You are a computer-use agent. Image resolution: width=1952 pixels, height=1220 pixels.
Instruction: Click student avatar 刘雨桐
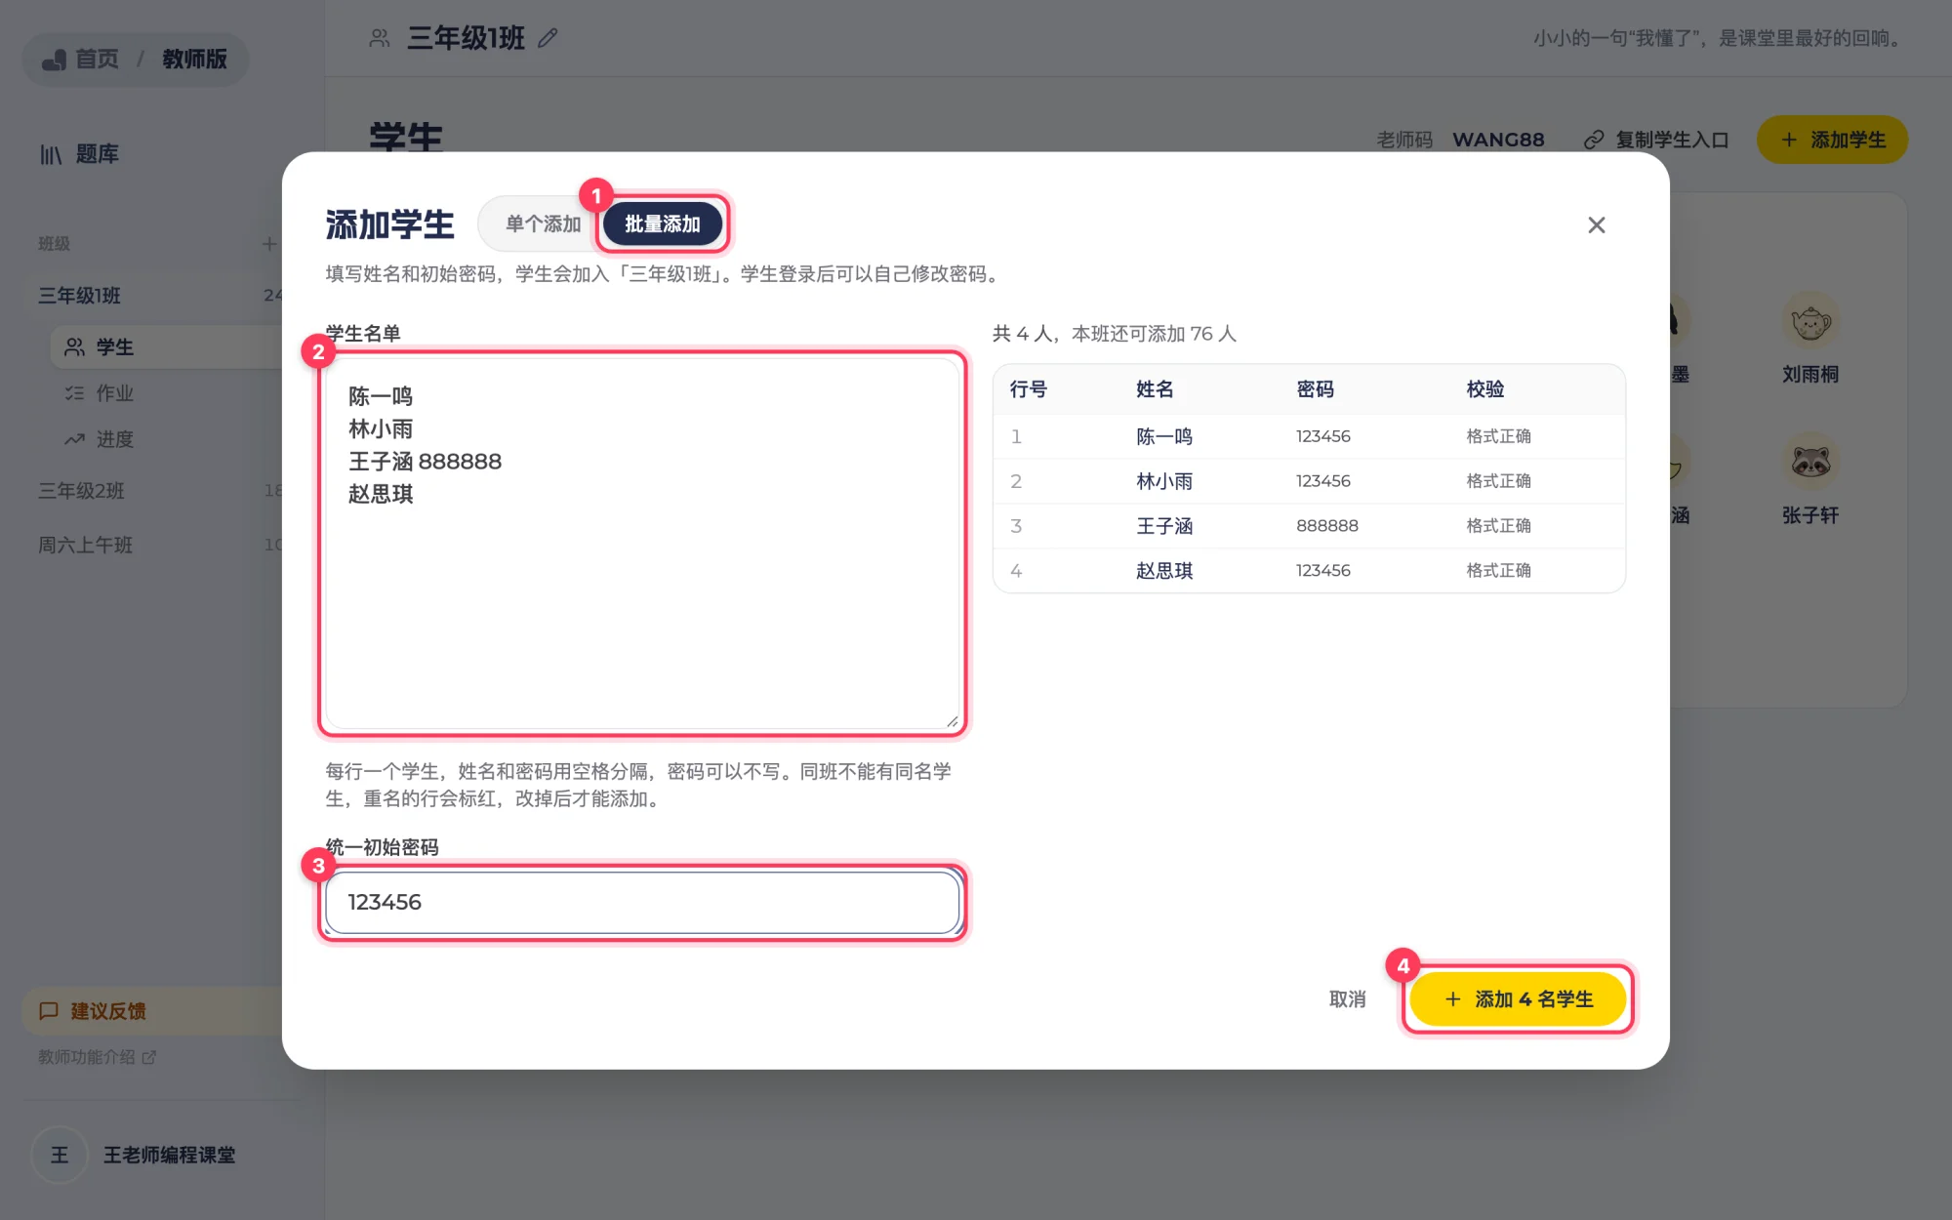tap(1810, 321)
